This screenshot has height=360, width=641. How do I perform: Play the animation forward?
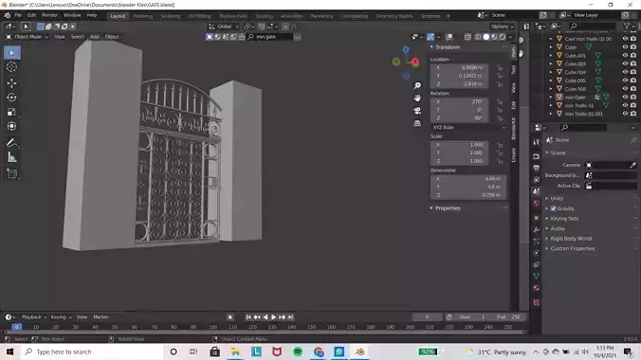[274, 317]
